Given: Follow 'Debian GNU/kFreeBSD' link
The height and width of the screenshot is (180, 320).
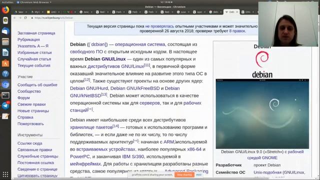Looking at the screenshot, I should [x=135, y=88].
